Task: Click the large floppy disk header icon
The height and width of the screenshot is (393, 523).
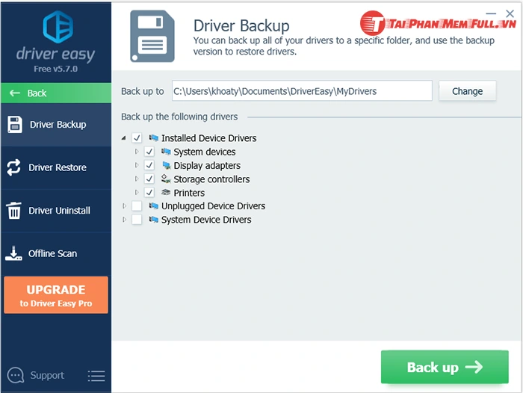Action: pos(152,36)
